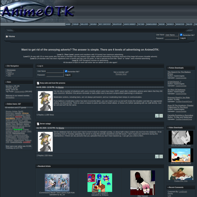Screen dimensions: 197x197
Task: Open the A Soft Demon..? fiction link
Action: click(174, 82)
